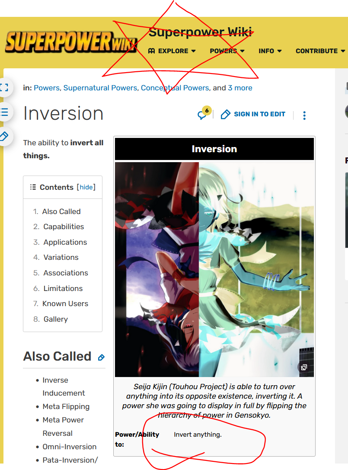This screenshot has height=470, width=348.
Task: Show the 3 more categories
Action: tap(240, 88)
